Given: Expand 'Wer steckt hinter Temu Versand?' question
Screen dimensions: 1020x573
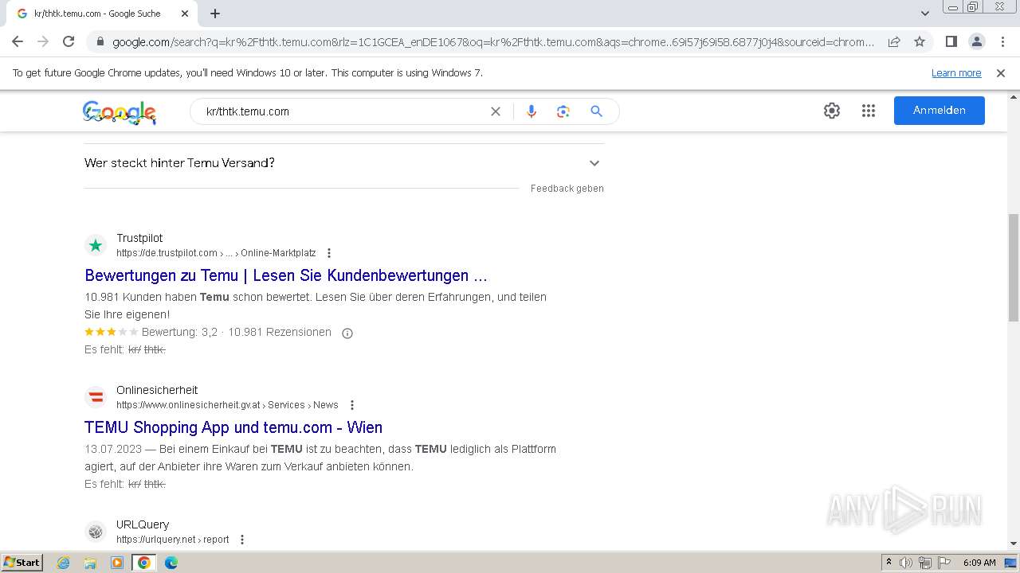Looking at the screenshot, I should tap(344, 163).
